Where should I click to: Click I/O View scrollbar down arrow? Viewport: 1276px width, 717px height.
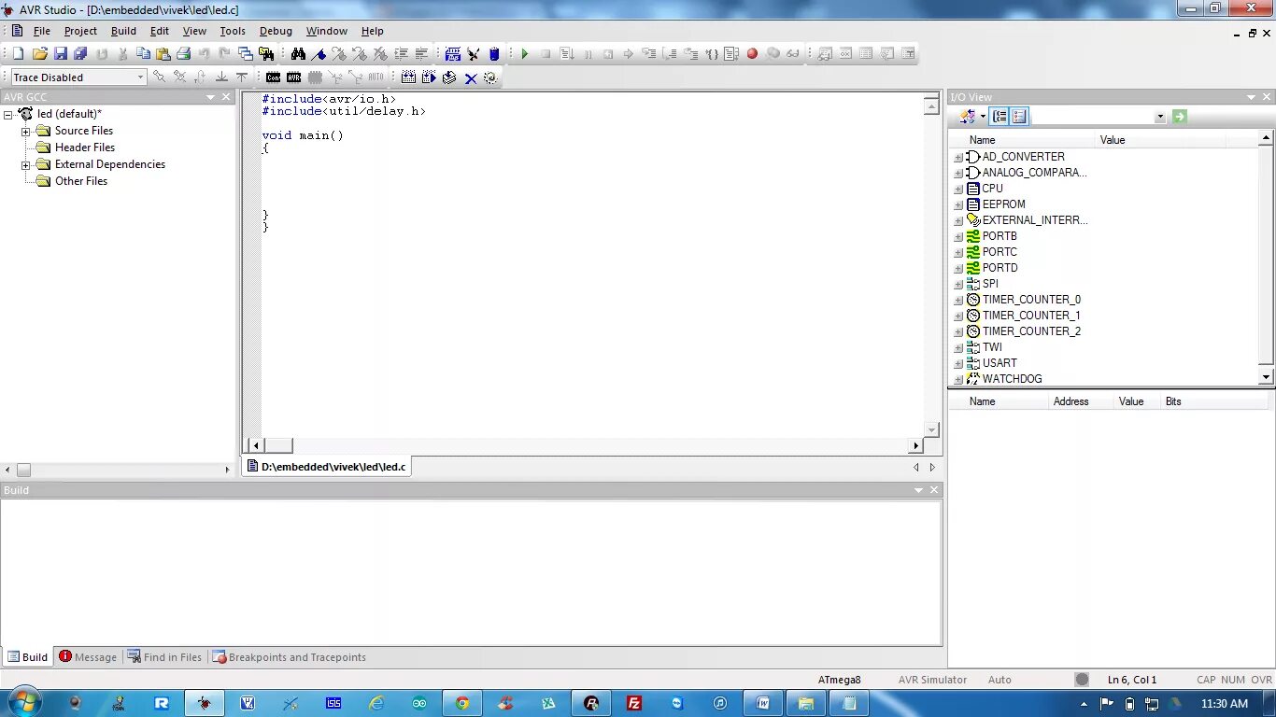[x=1266, y=377]
